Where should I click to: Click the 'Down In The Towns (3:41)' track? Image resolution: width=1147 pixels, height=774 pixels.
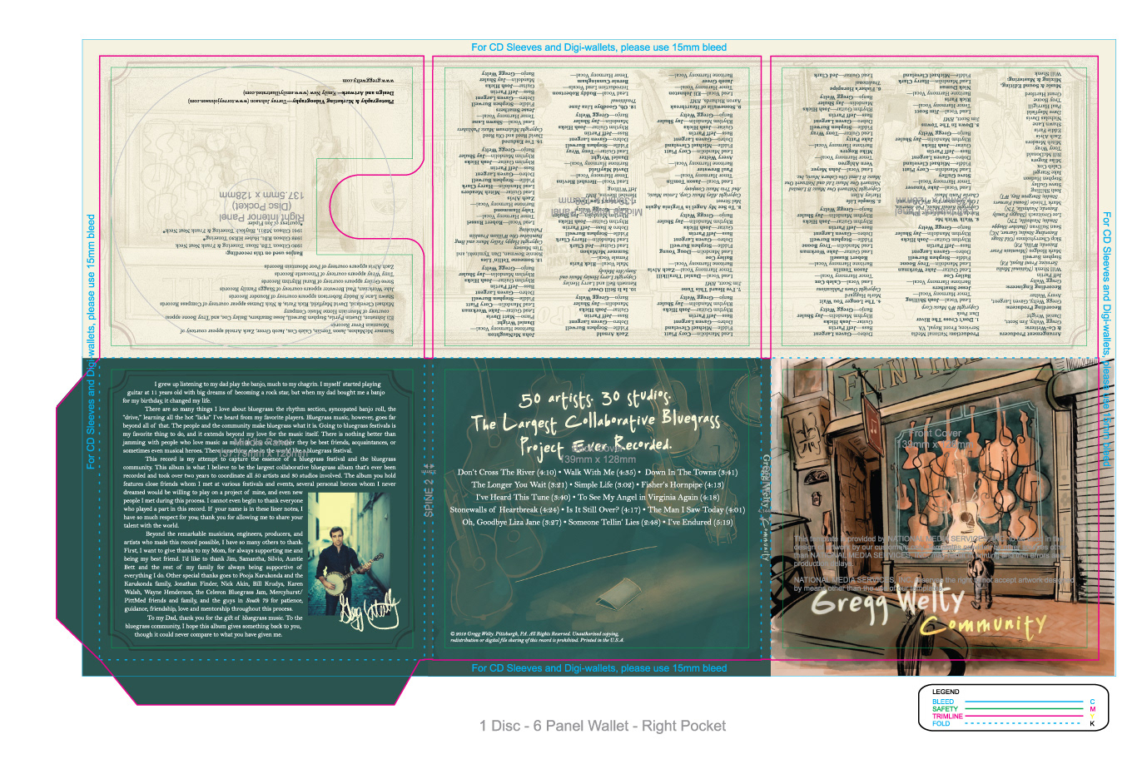tap(691, 472)
